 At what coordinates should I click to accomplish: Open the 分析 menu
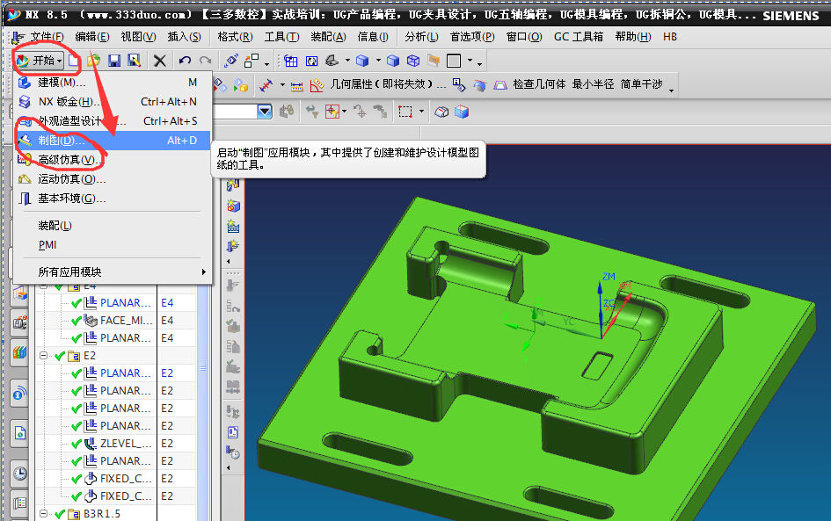click(423, 38)
